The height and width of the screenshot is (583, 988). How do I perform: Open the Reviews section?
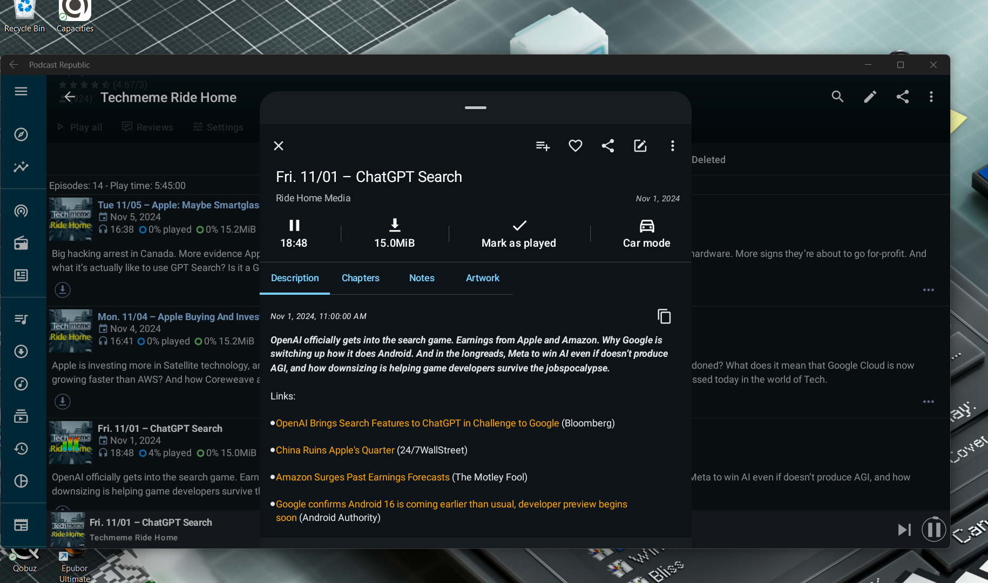click(148, 127)
